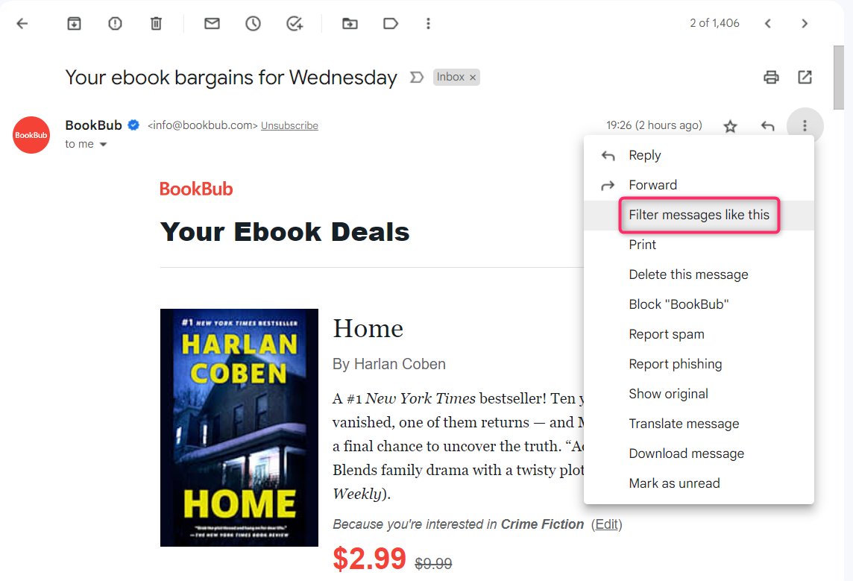Image resolution: width=853 pixels, height=581 pixels.
Task: Edit your Crime Fiction interest
Action: click(605, 524)
